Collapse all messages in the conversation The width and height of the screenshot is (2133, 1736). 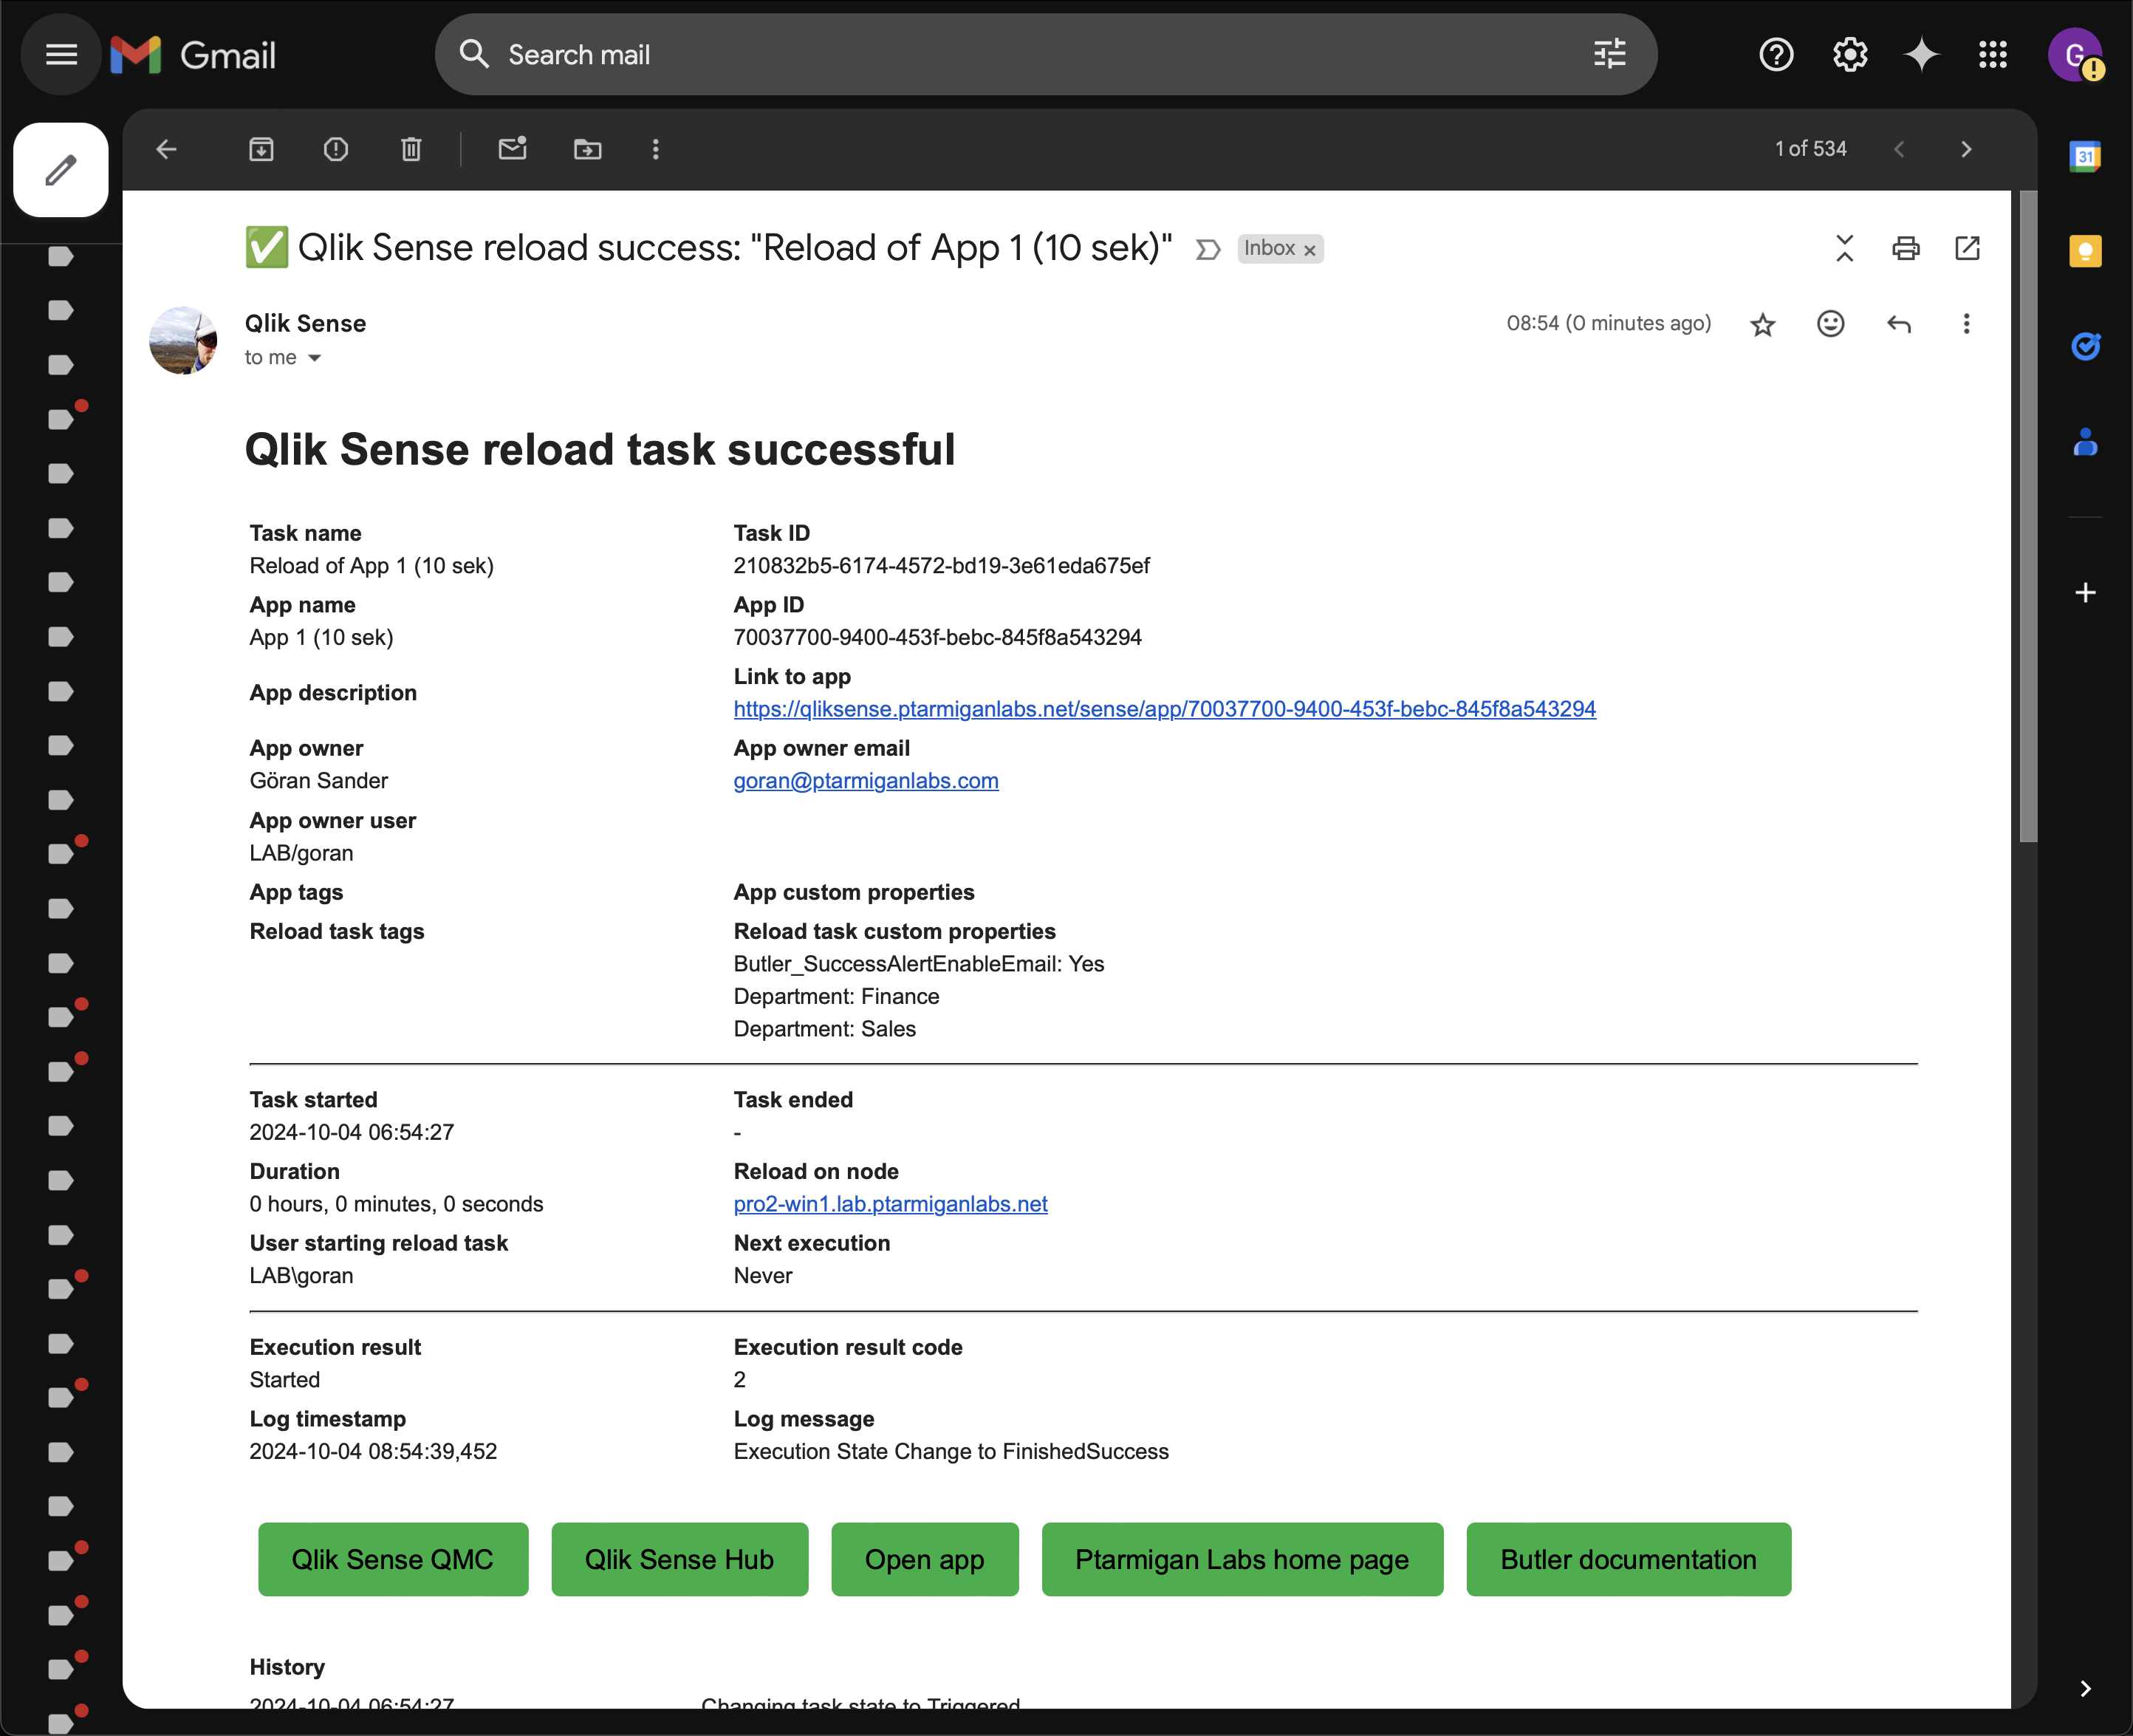click(1844, 248)
